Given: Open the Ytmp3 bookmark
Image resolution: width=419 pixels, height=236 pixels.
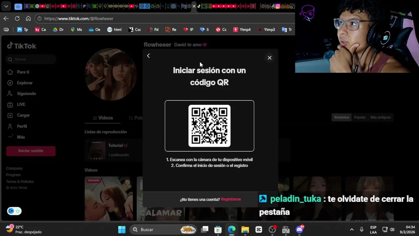Looking at the screenshot, I should pos(266,29).
